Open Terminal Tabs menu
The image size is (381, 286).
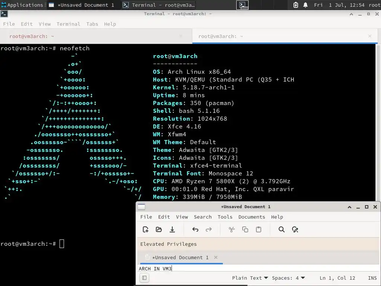click(x=92, y=24)
